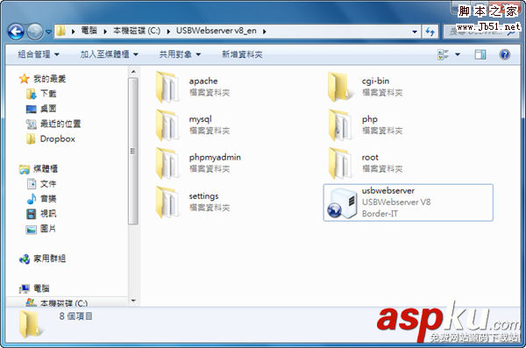Click the 視訊 video icon in sidebar
The height and width of the screenshot is (348, 526).
click(32, 214)
